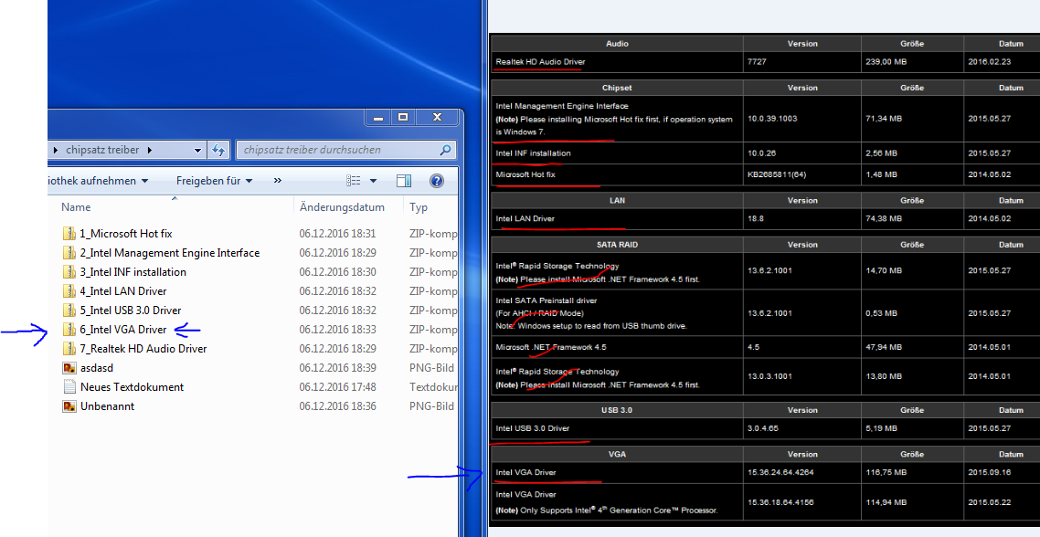Click the SATA RAID section header

617,245
